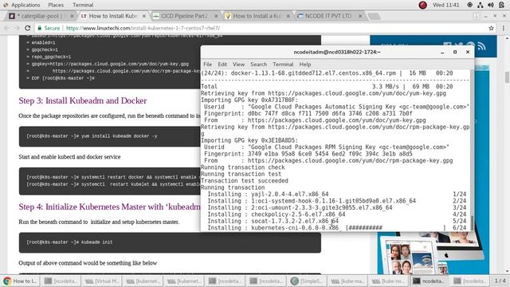
Task: Switch to '[kube-no...' taskbar window
Action: (x=389, y=281)
